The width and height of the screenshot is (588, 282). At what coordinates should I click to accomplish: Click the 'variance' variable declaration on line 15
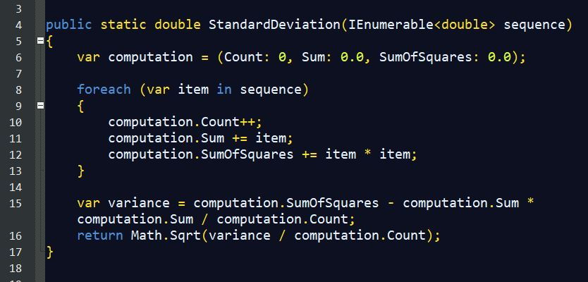tap(139, 203)
